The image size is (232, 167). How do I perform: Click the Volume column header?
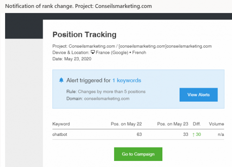pos(216,124)
